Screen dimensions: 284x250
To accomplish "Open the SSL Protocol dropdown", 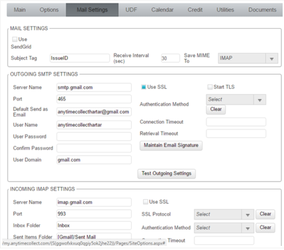I will [x=247, y=214].
